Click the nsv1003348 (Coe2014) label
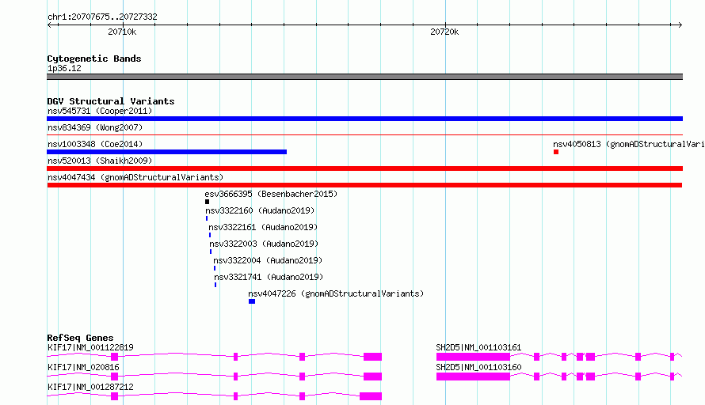The image size is (705, 405). (95, 144)
